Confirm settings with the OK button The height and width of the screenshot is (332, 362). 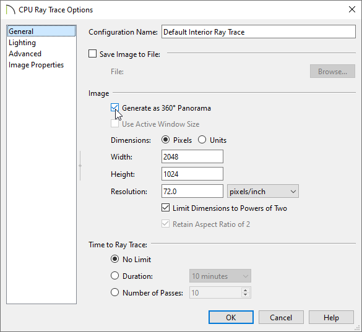click(x=231, y=317)
